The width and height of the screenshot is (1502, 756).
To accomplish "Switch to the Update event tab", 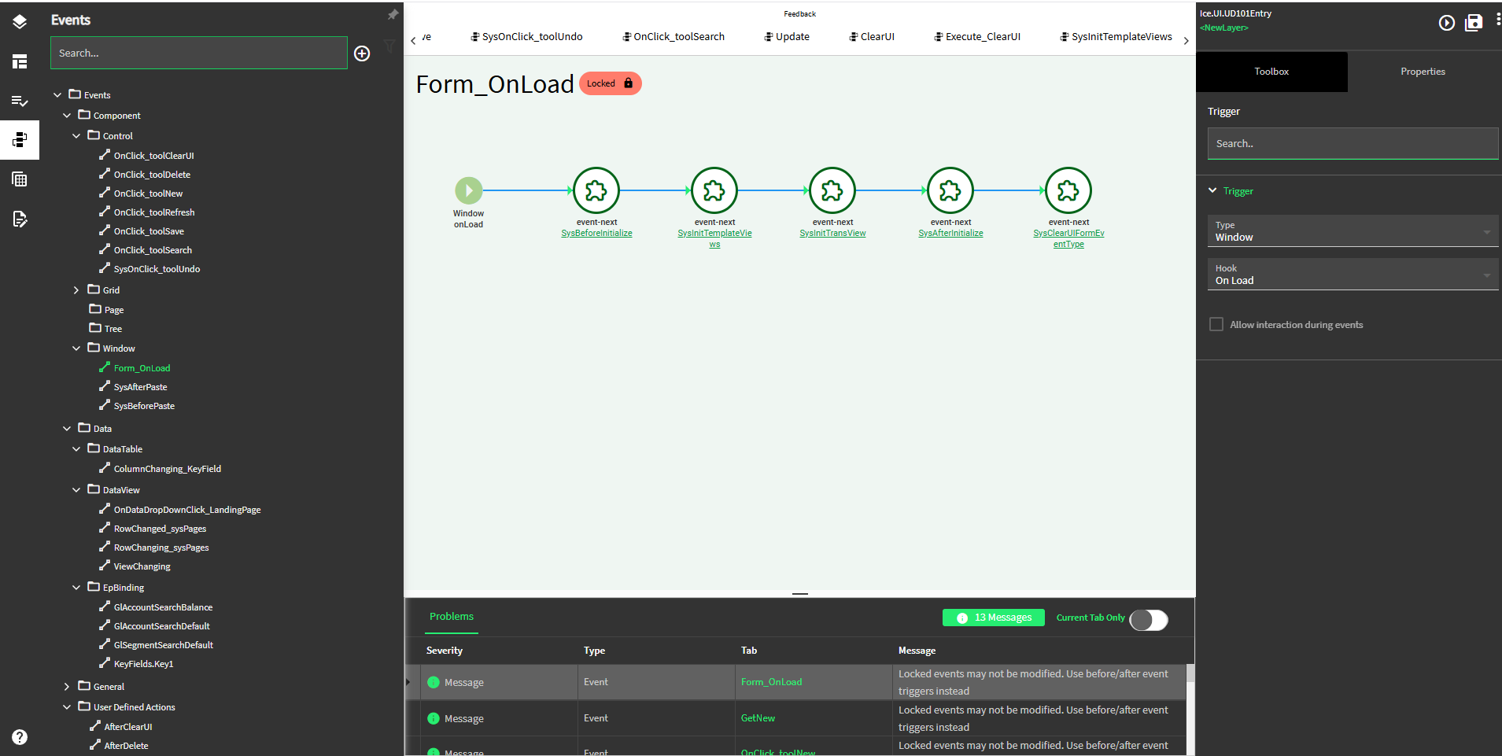I will tap(787, 37).
